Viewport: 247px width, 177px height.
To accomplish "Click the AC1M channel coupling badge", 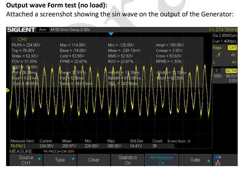I will (x=231, y=71).
